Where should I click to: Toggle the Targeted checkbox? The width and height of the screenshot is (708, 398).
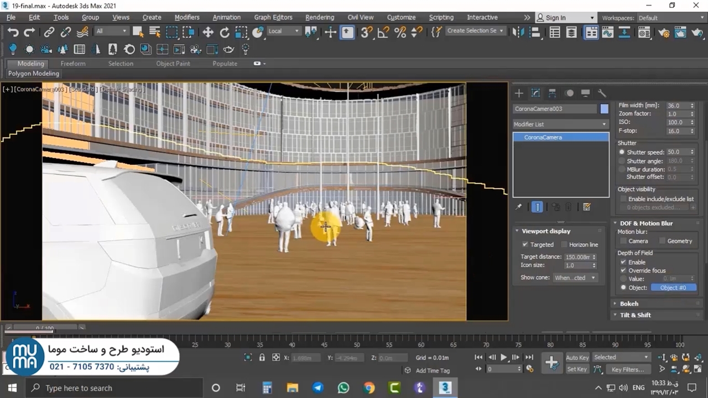[525, 244]
